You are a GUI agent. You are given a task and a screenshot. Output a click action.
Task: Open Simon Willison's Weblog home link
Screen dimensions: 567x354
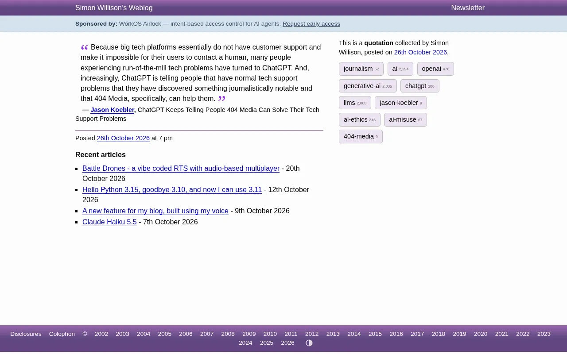tap(114, 8)
